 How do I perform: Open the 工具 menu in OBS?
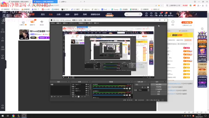(x=90, y=23)
